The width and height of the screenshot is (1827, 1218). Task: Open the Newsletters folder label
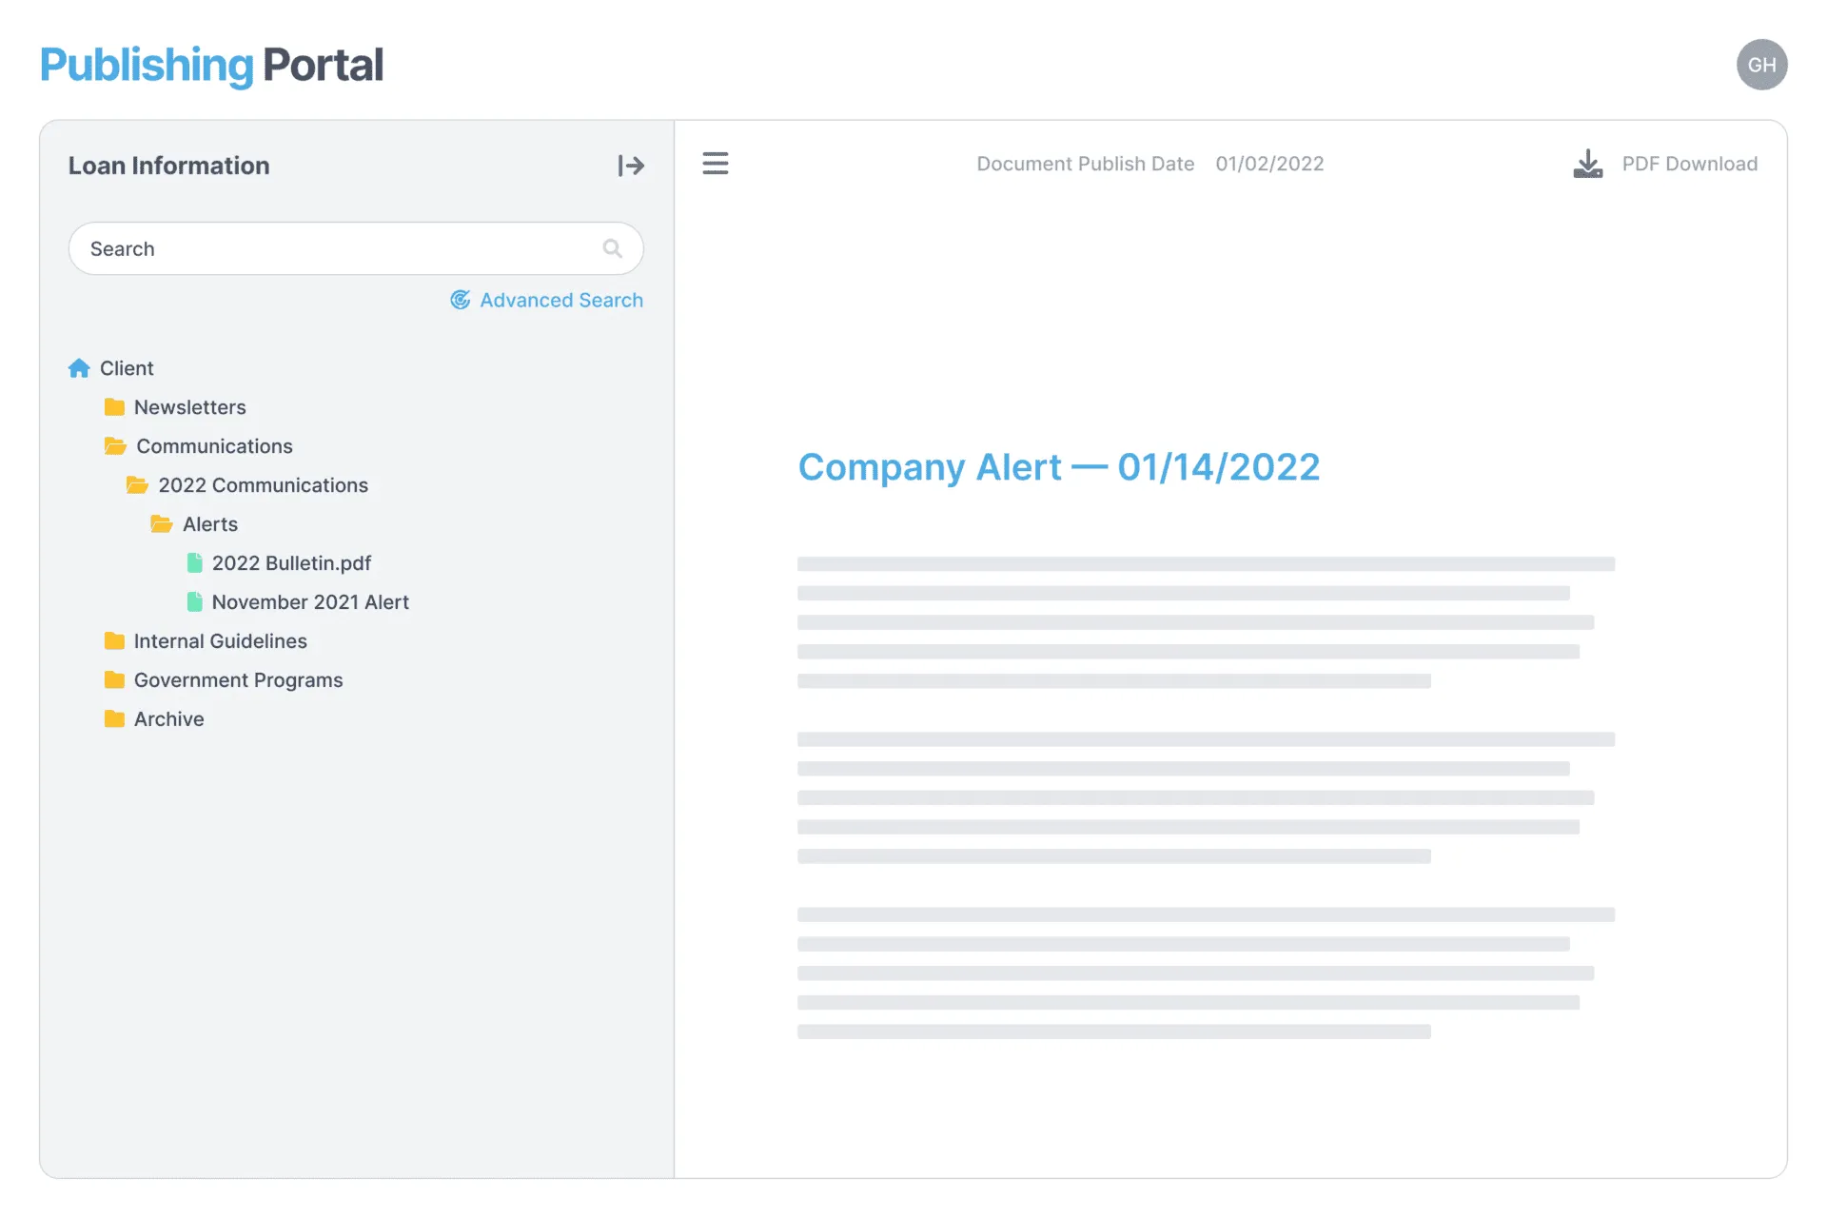[x=190, y=407]
